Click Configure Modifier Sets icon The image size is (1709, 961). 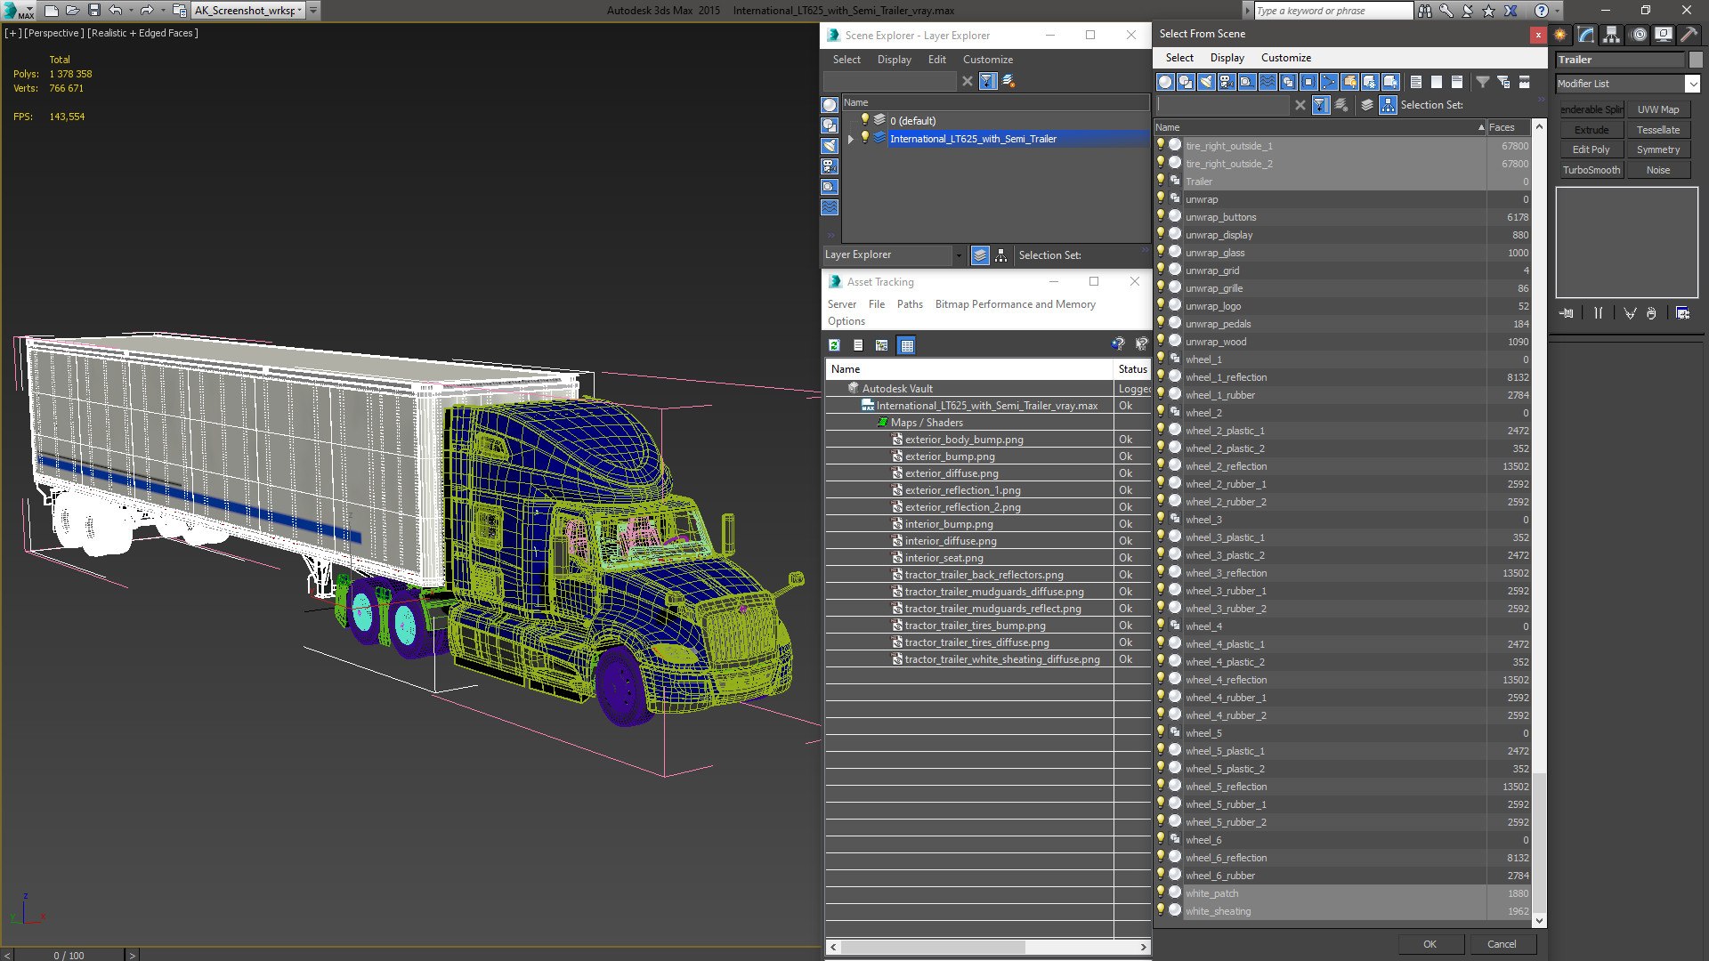[1682, 313]
